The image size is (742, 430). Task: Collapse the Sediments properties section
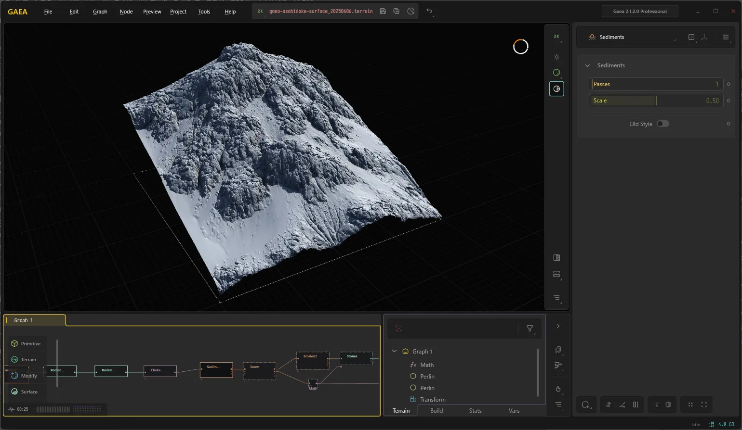coord(587,65)
